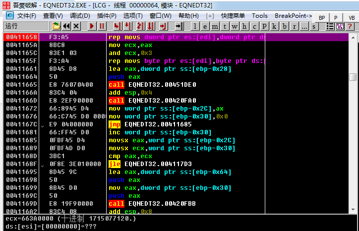Click the BP button
Viewport: 359px width, 231px height.
click(x=322, y=18)
